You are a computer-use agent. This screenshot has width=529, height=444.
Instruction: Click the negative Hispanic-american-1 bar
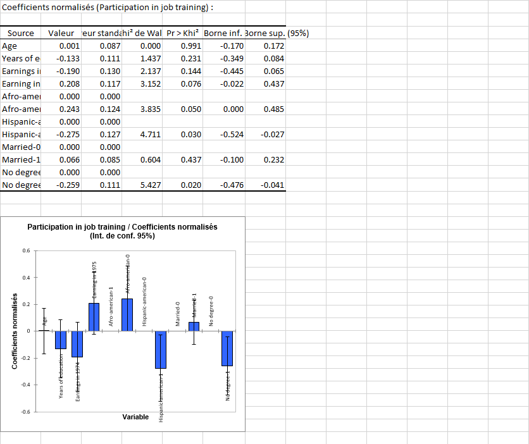coord(160,351)
